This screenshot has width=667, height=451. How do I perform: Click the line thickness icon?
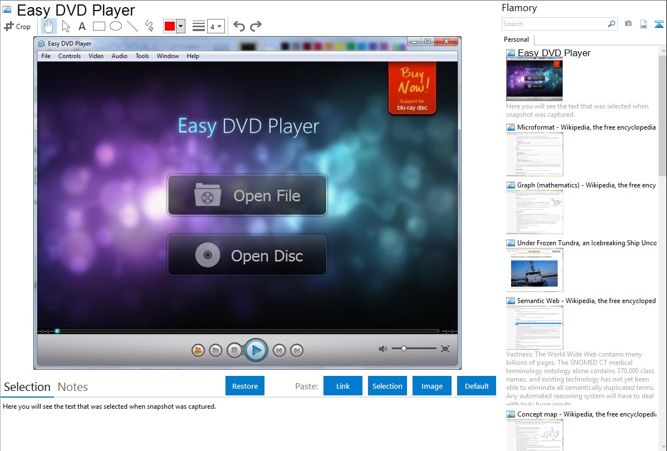[x=199, y=26]
